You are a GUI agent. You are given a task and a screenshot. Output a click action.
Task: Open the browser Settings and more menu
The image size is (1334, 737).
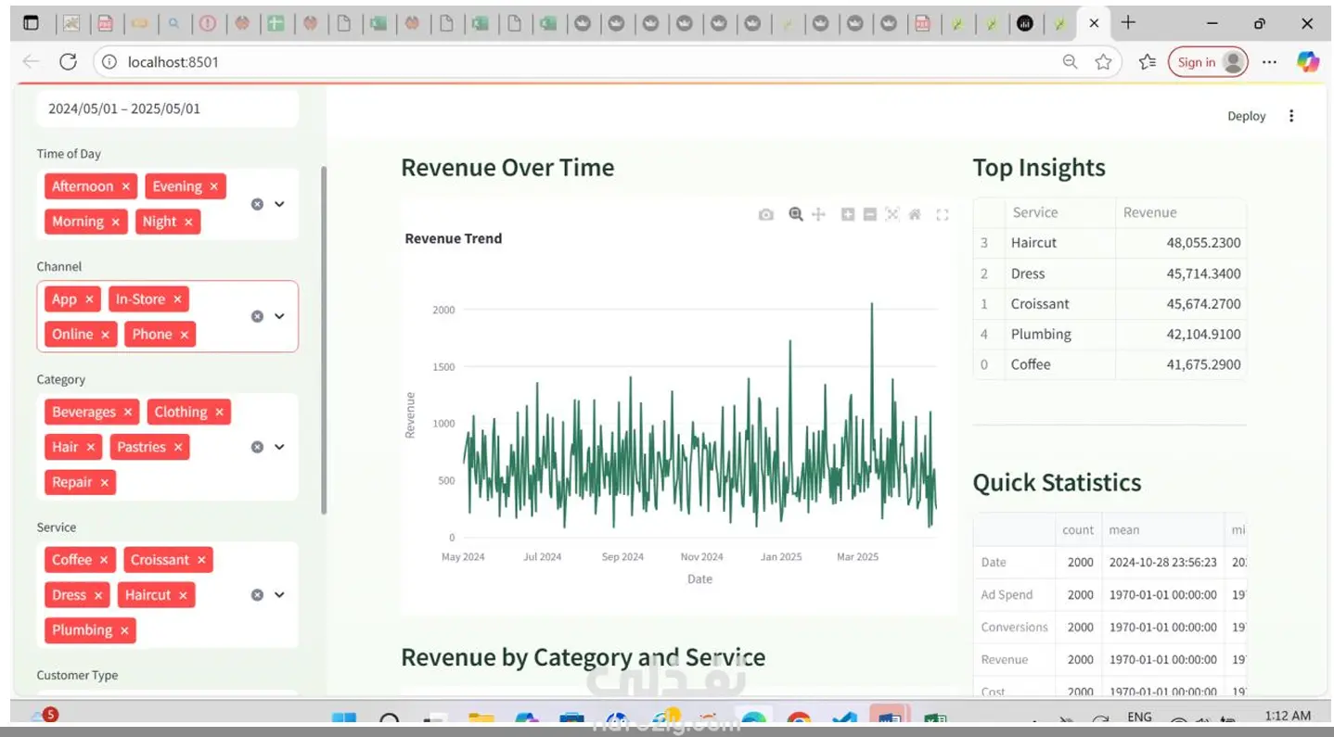pyautogui.click(x=1270, y=62)
